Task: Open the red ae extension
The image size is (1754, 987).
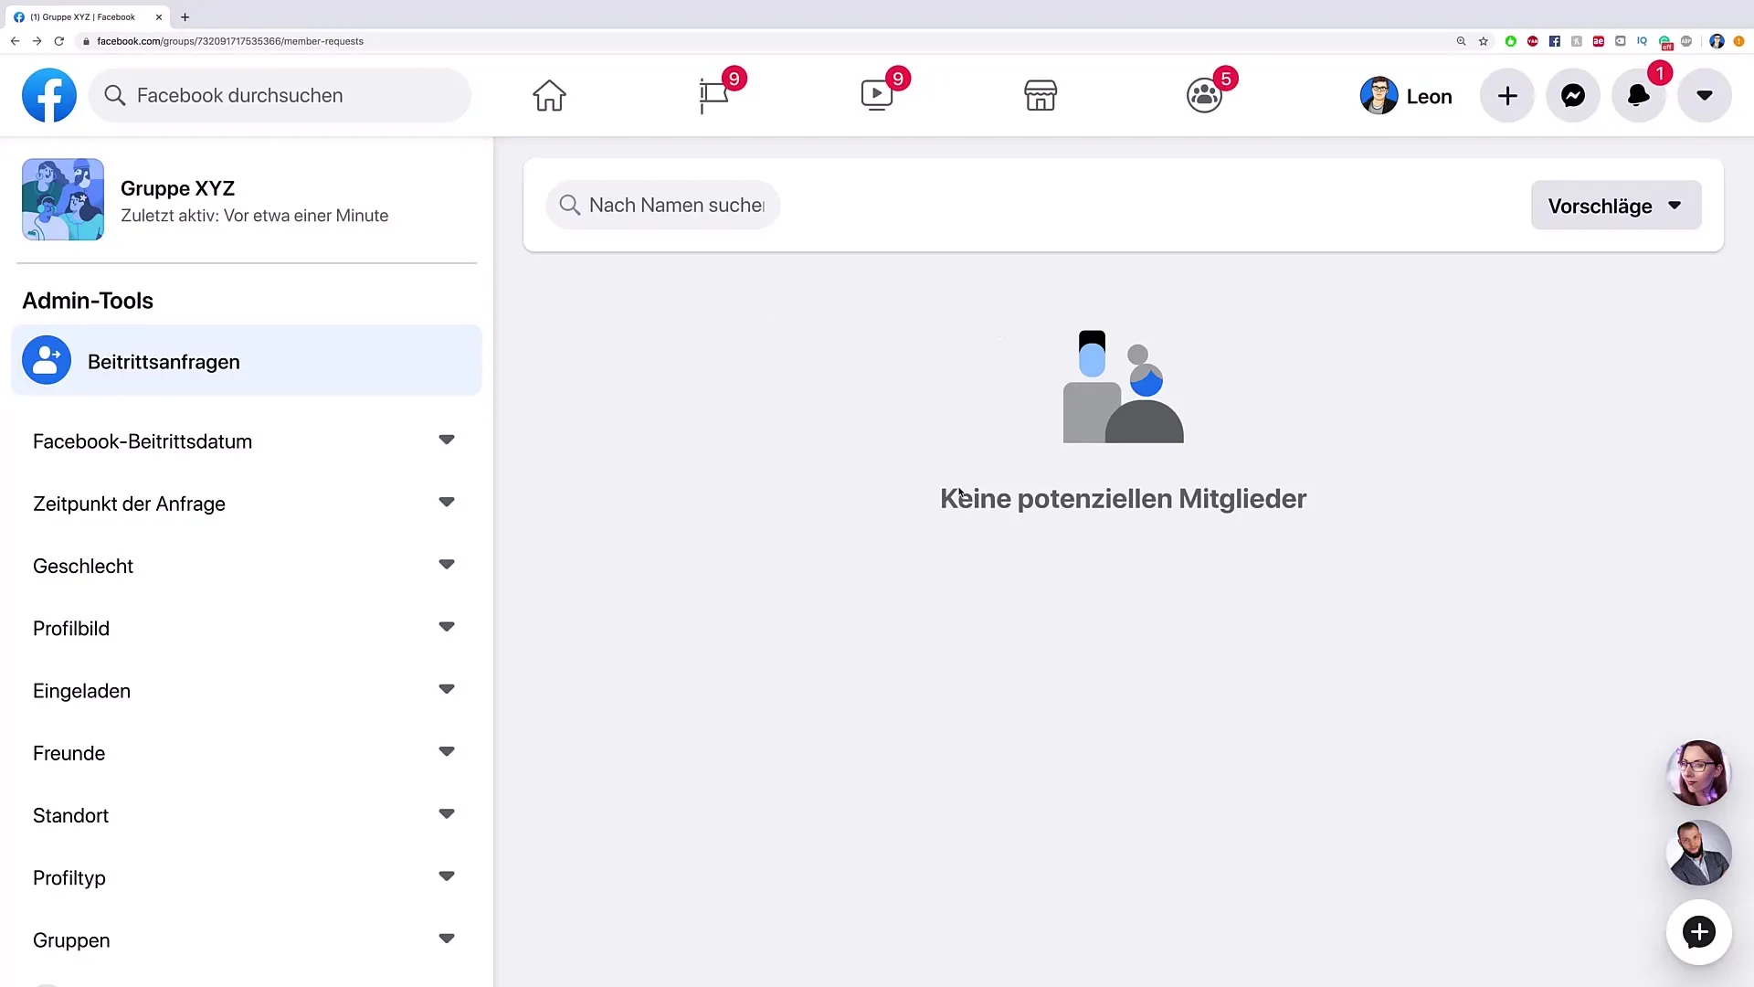Action: (1598, 41)
